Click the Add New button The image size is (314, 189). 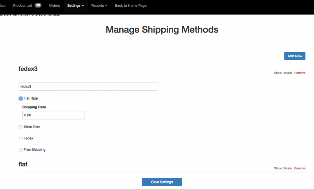tap(295, 56)
